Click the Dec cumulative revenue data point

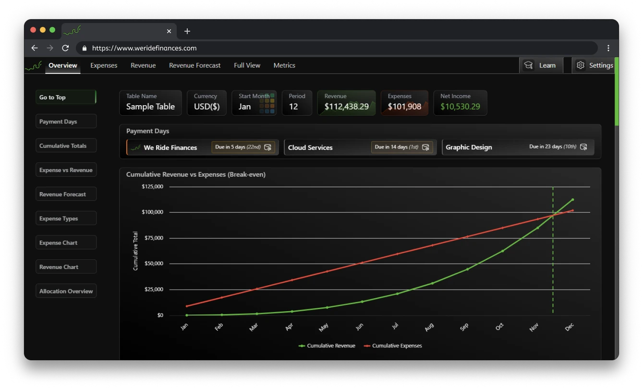[x=572, y=199]
